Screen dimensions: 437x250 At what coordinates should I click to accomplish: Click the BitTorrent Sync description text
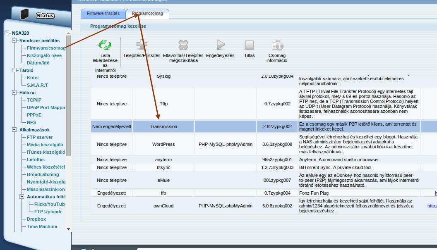(335, 167)
